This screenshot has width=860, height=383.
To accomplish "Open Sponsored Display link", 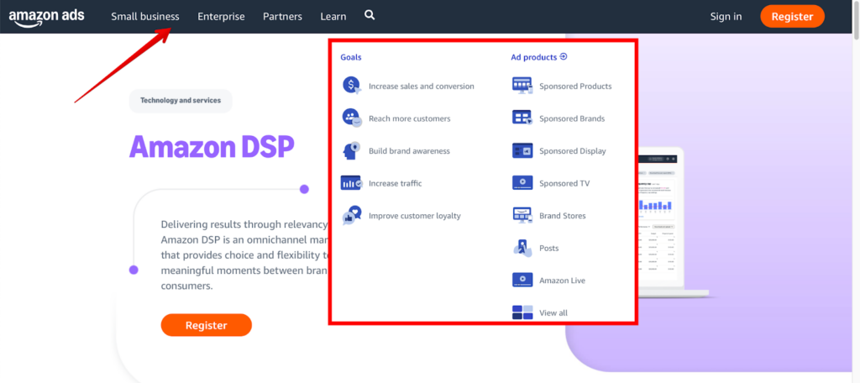I will tap(573, 151).
